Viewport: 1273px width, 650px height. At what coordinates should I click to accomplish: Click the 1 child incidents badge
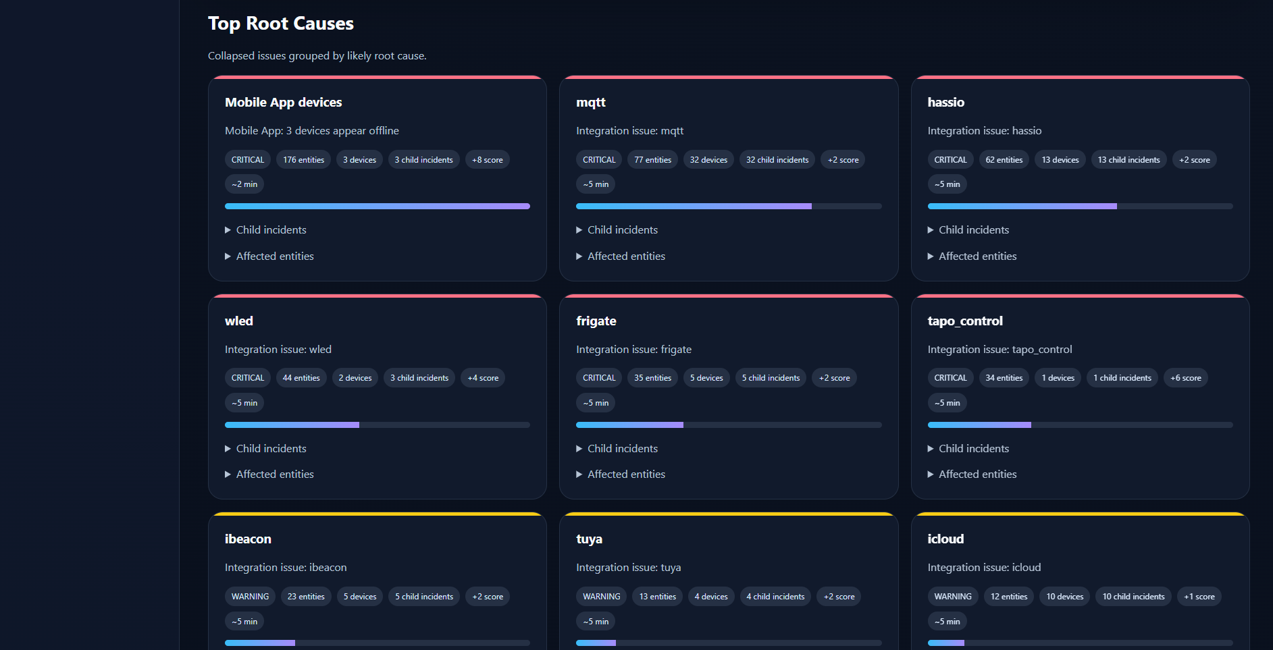pos(1122,378)
